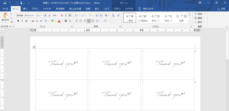Screen dimensions: 229x111
Task: Apply the red font color swatch
Action: click(59, 21)
